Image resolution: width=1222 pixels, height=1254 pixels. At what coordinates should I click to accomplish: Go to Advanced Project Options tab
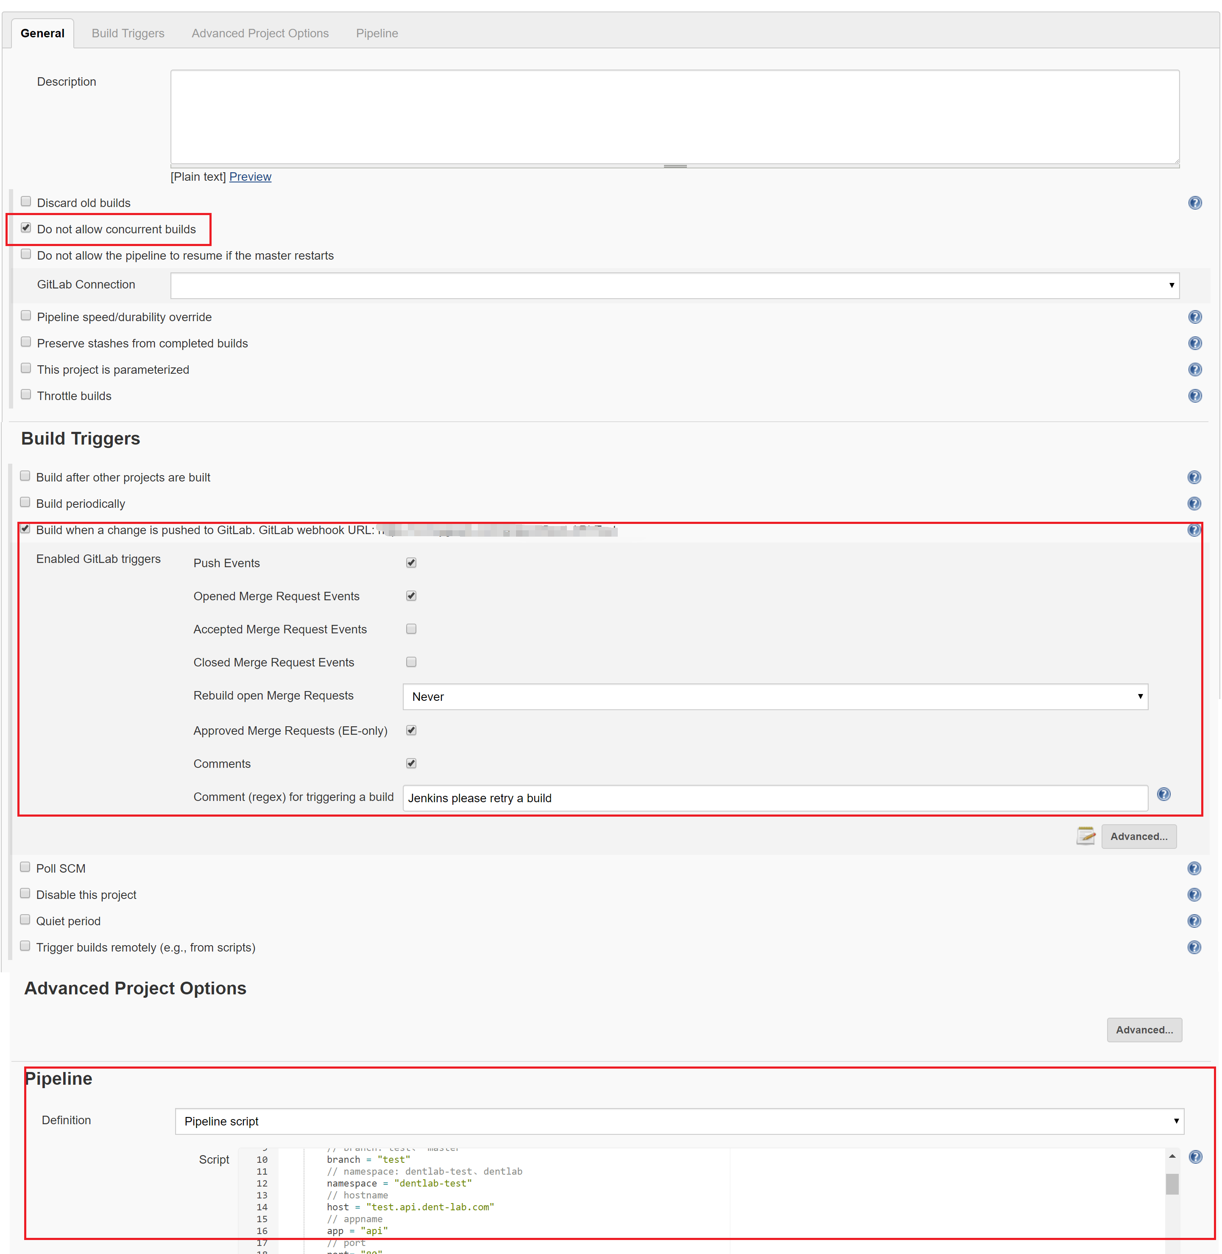click(x=260, y=34)
